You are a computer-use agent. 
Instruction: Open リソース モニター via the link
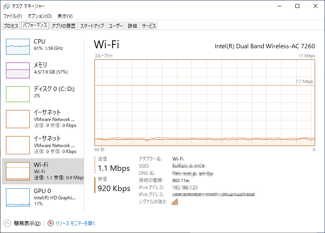tap(76, 223)
